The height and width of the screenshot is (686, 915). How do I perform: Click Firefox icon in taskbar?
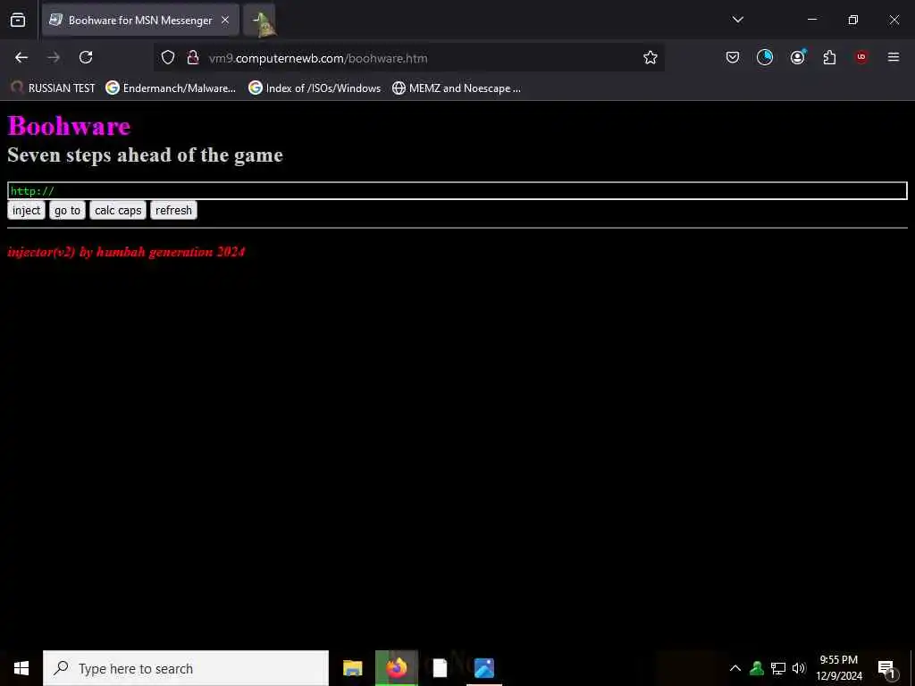pos(396,668)
